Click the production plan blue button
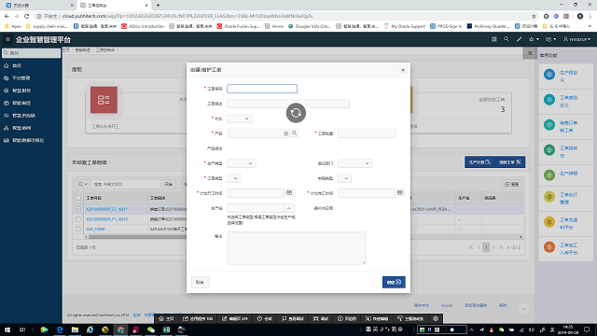 tap(479, 162)
